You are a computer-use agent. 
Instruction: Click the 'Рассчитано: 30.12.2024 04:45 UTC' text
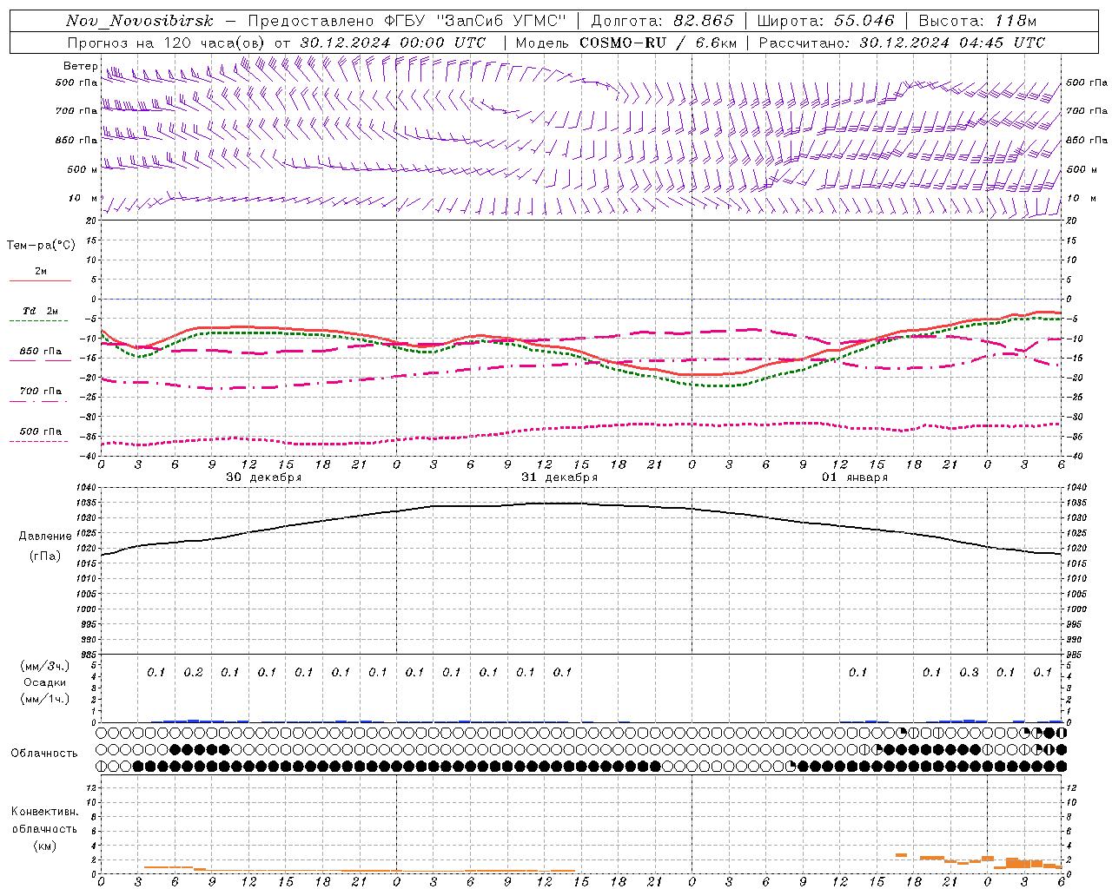pos(902,43)
